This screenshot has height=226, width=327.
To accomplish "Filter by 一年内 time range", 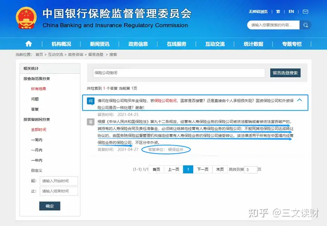I will tap(37, 160).
